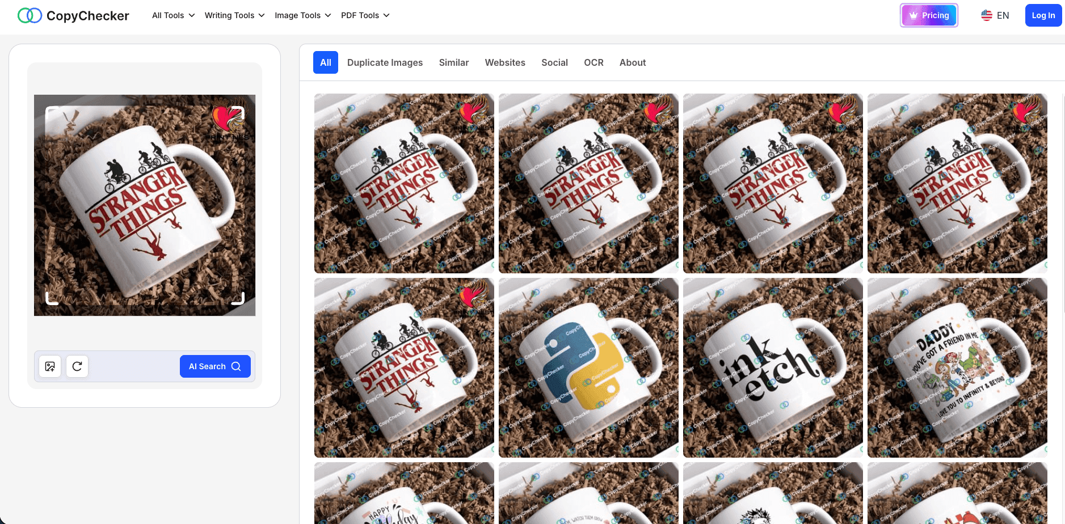Open the Python logo mug result
The image size is (1065, 524).
click(588, 367)
